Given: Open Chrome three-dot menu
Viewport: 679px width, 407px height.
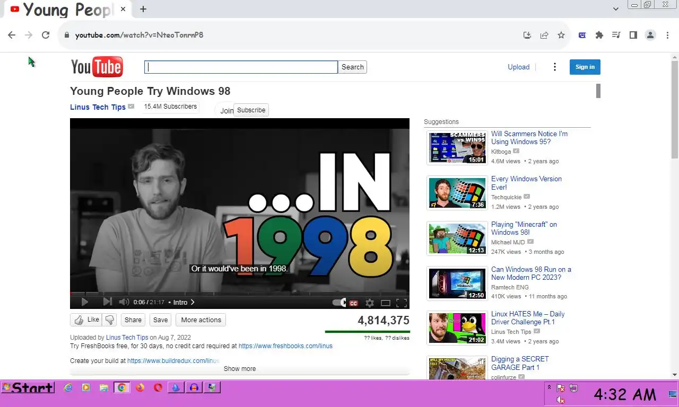Looking at the screenshot, I should pyautogui.click(x=667, y=35).
